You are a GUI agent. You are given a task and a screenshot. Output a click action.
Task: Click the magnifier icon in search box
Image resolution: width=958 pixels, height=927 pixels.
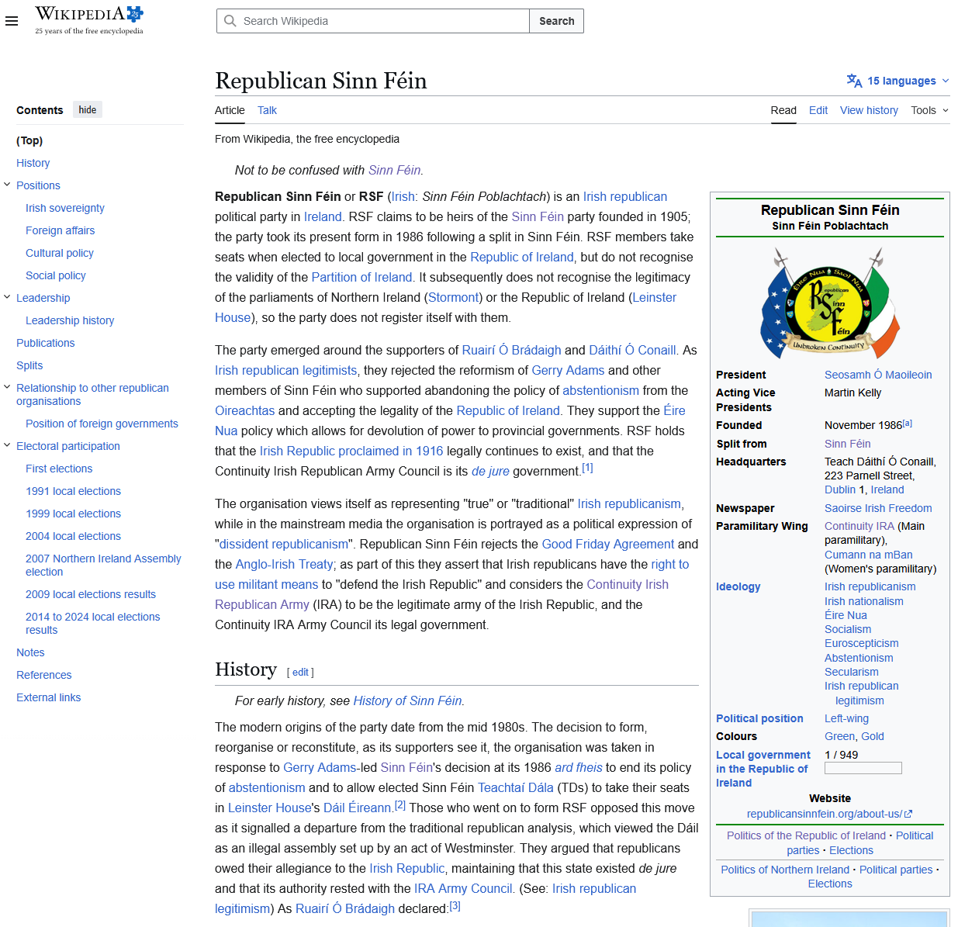pyautogui.click(x=230, y=21)
